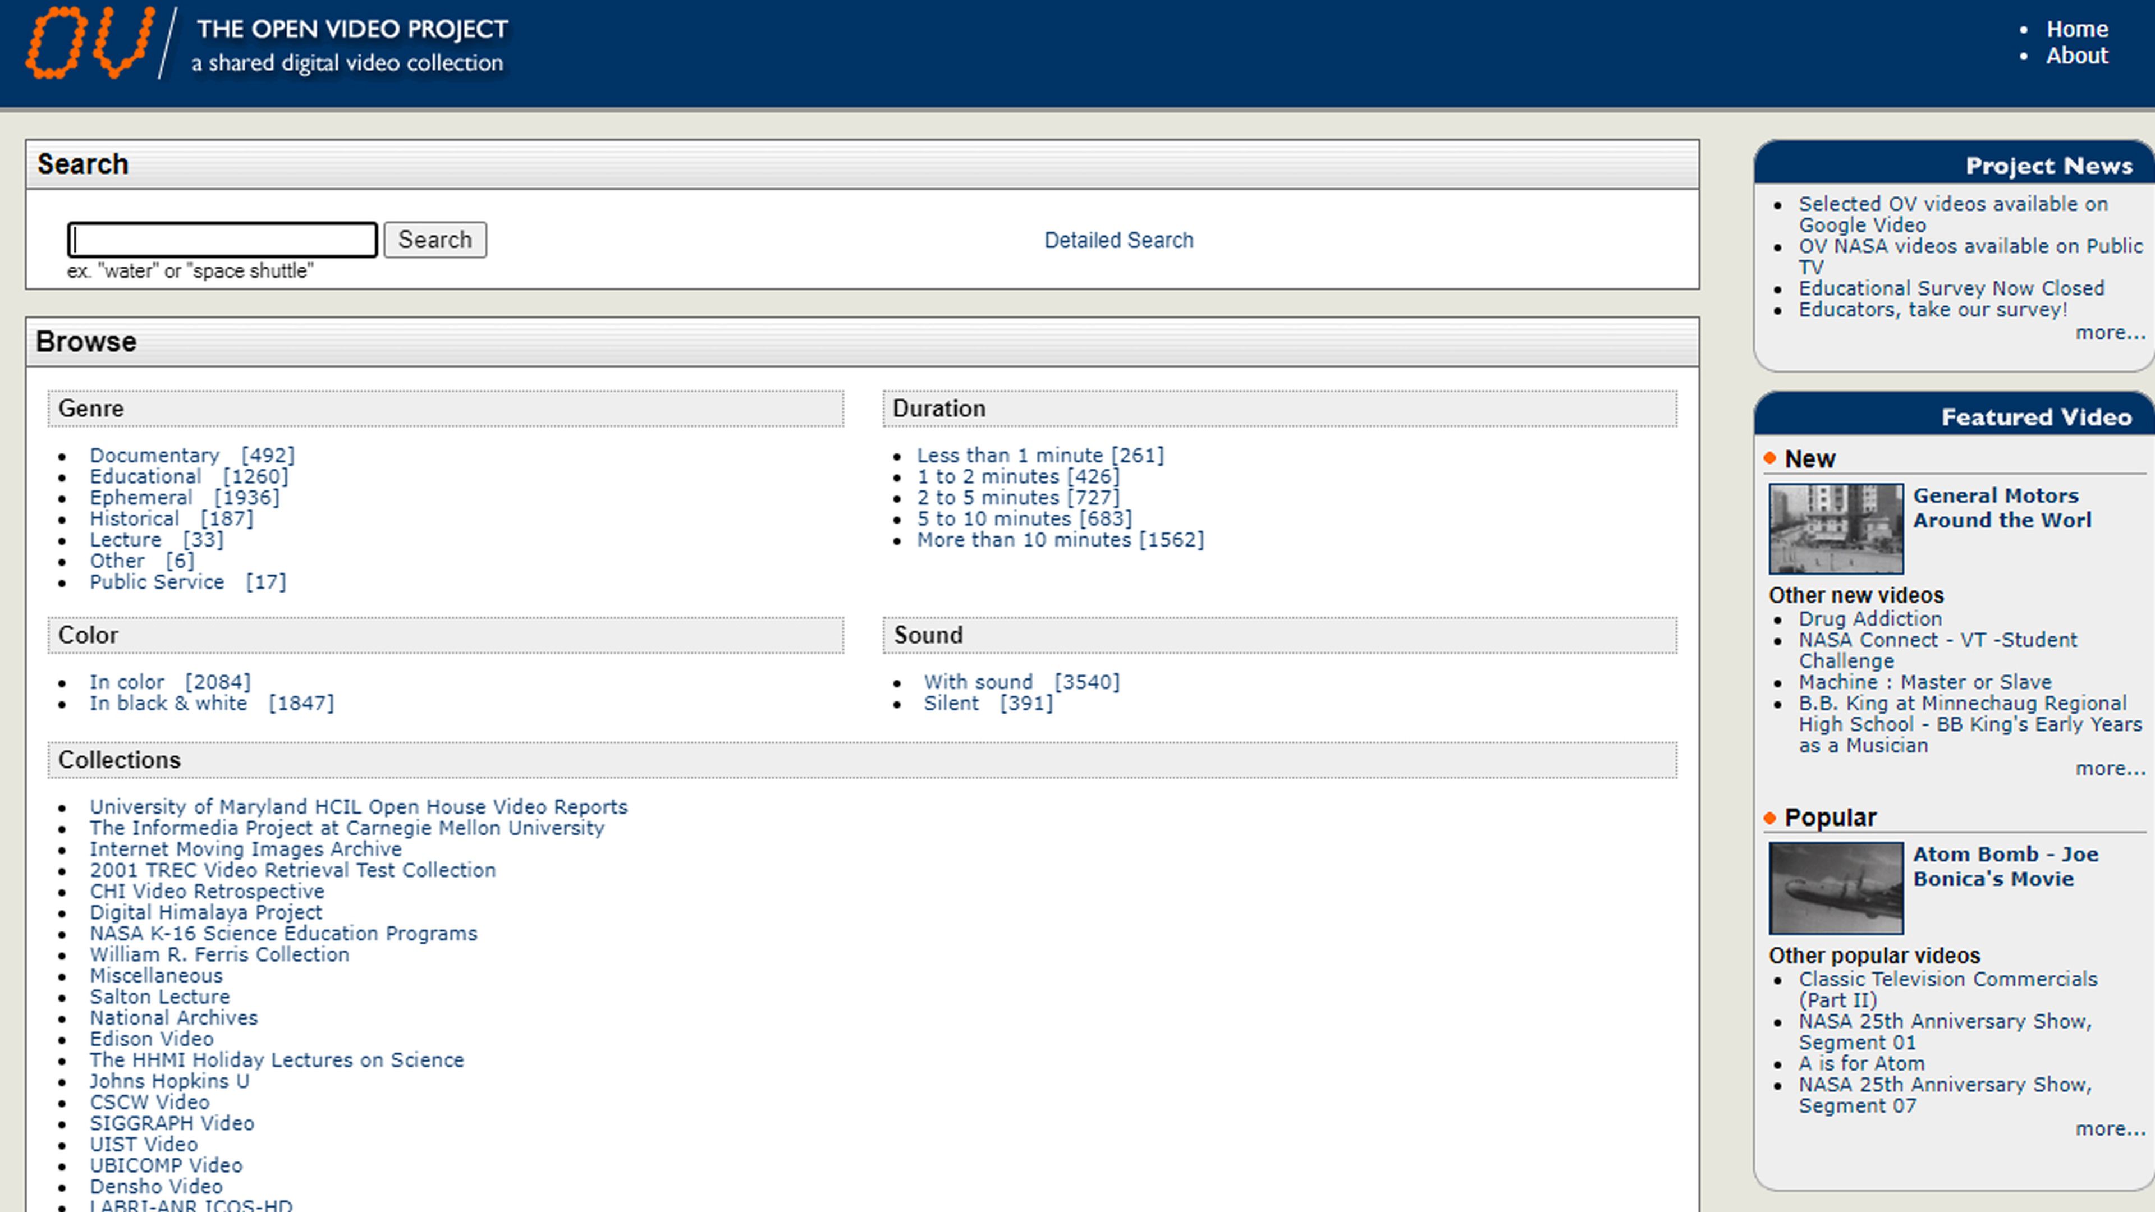Open the About menu item
Screen dimensions: 2155x1212
point(2076,56)
